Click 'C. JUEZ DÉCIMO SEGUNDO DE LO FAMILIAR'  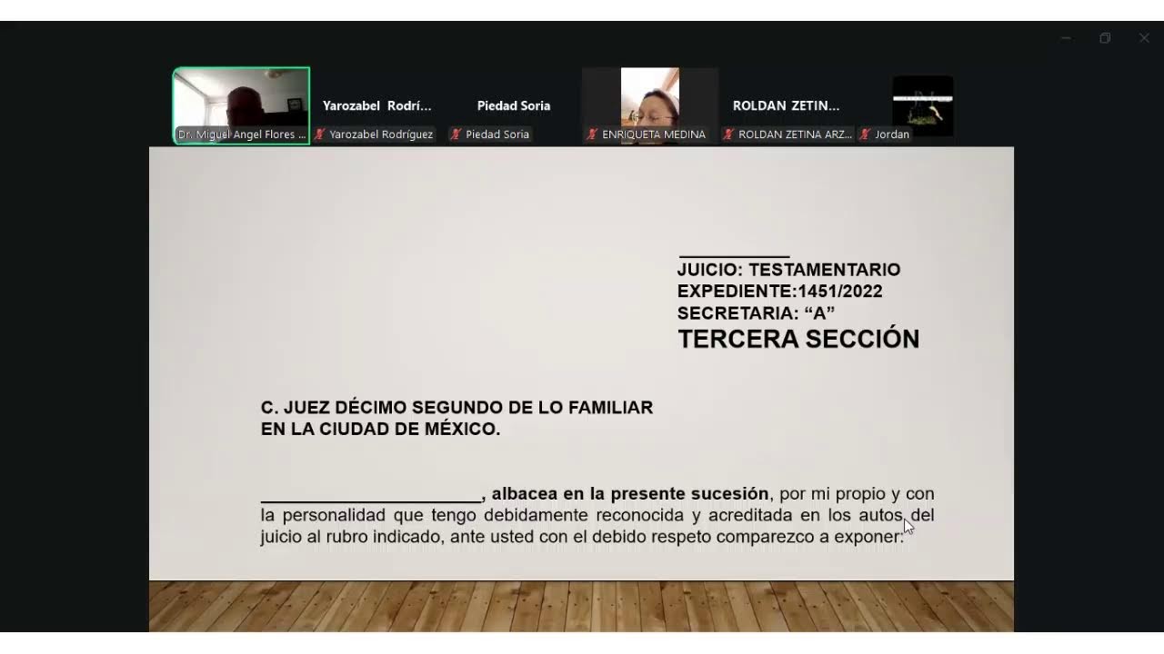click(x=457, y=408)
